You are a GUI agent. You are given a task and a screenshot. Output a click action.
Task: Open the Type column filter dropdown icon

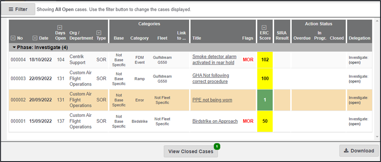point(99,33)
